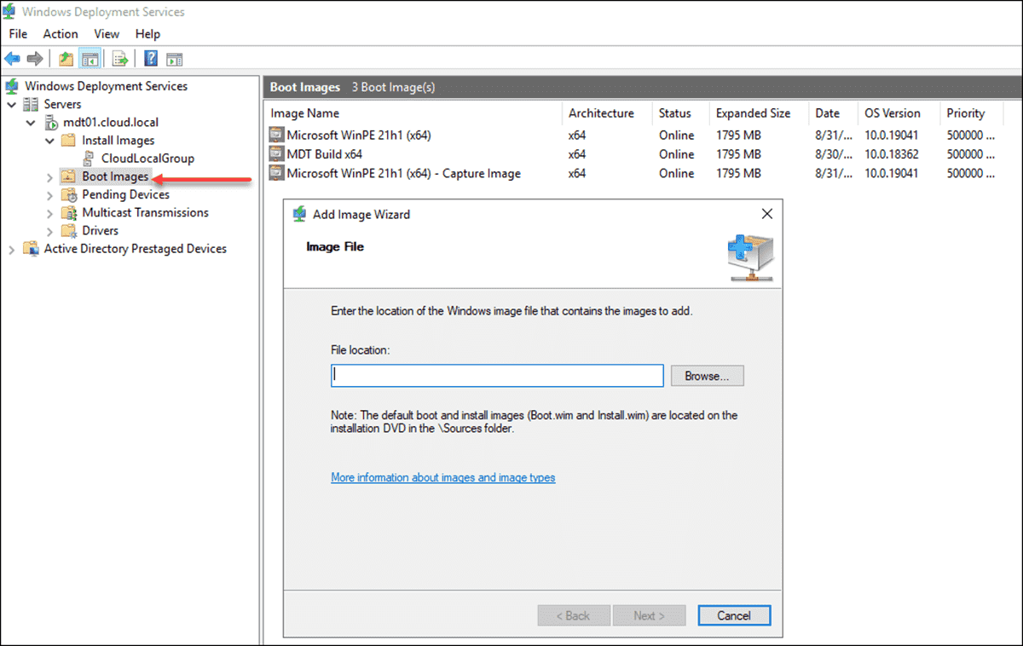Select the CloudLocalGroup image group
This screenshot has width=1023, height=646.
click(147, 159)
